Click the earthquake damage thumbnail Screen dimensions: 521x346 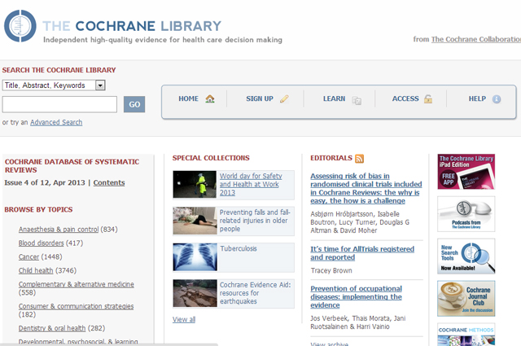(x=195, y=293)
